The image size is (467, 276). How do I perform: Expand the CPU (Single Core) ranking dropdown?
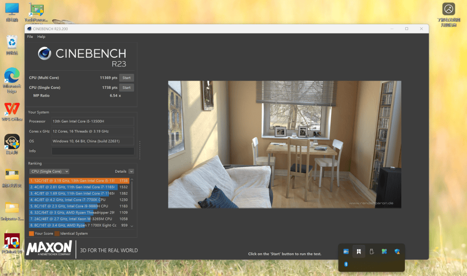[x=49, y=171]
